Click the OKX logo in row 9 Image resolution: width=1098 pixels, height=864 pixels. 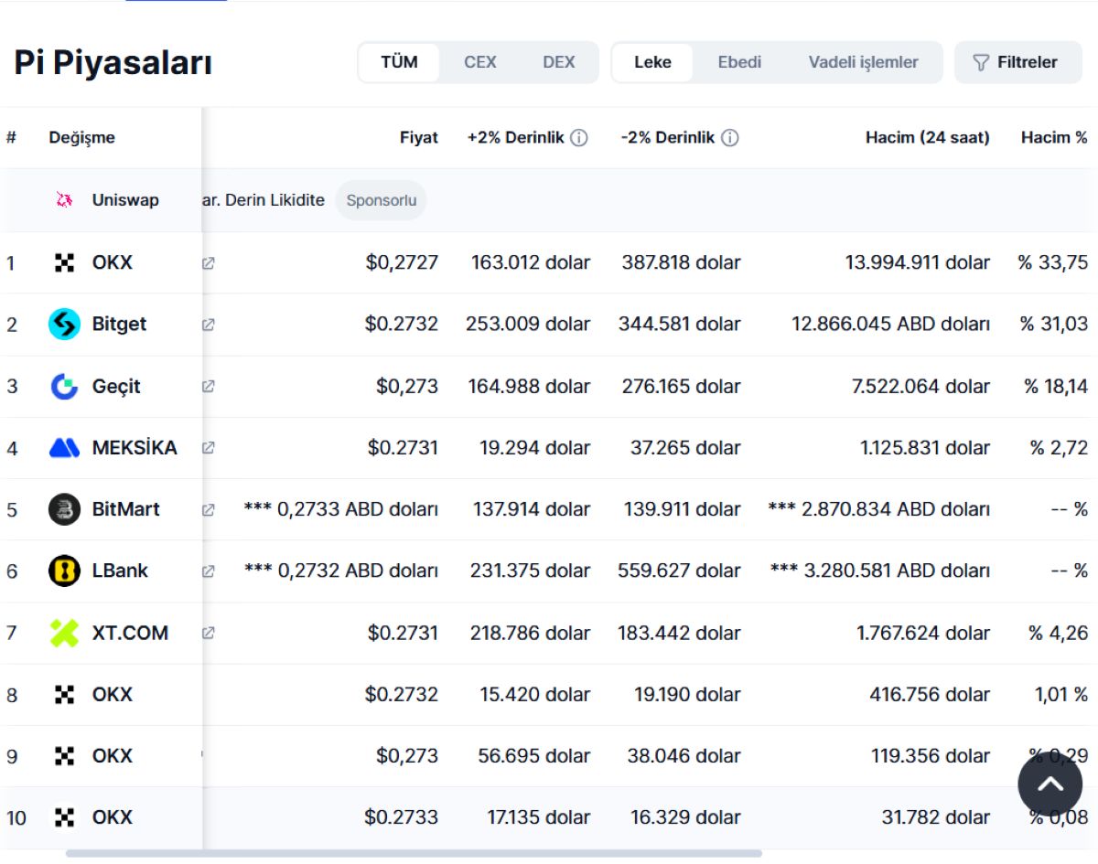click(64, 756)
